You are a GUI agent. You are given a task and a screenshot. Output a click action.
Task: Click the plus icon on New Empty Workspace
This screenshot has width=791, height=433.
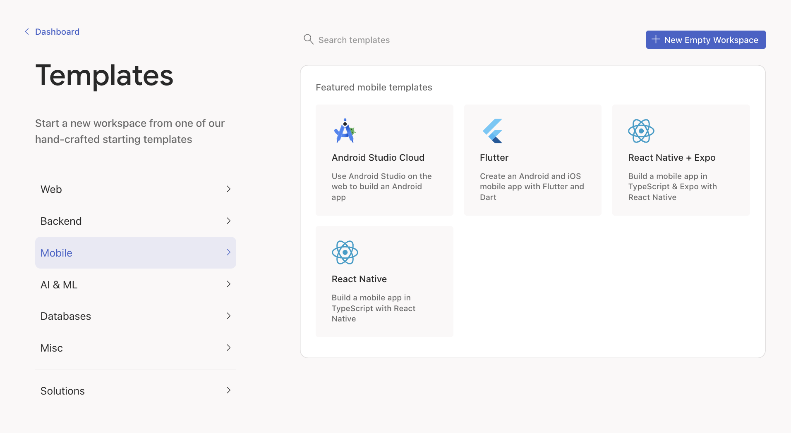pos(656,39)
